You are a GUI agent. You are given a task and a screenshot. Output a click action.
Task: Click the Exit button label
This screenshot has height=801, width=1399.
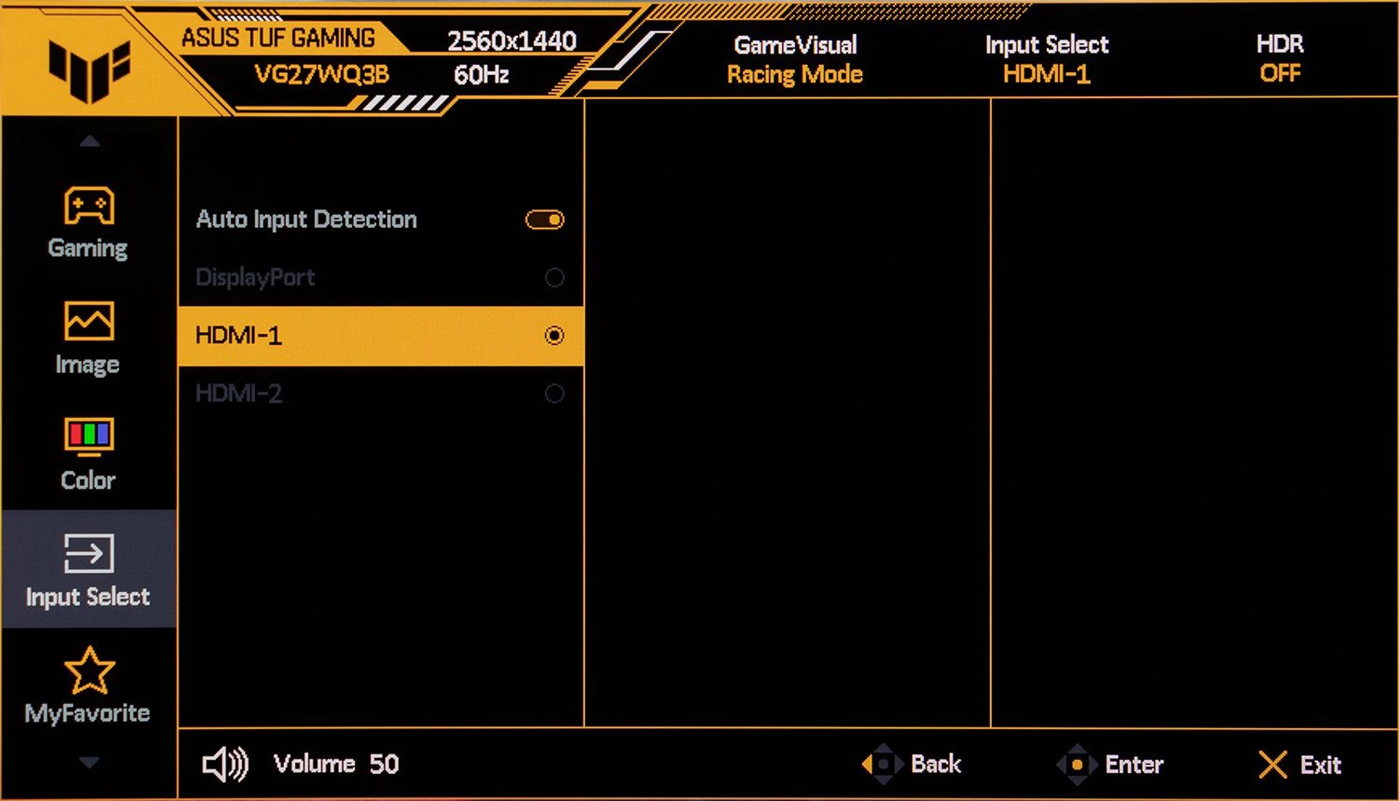coord(1321,765)
